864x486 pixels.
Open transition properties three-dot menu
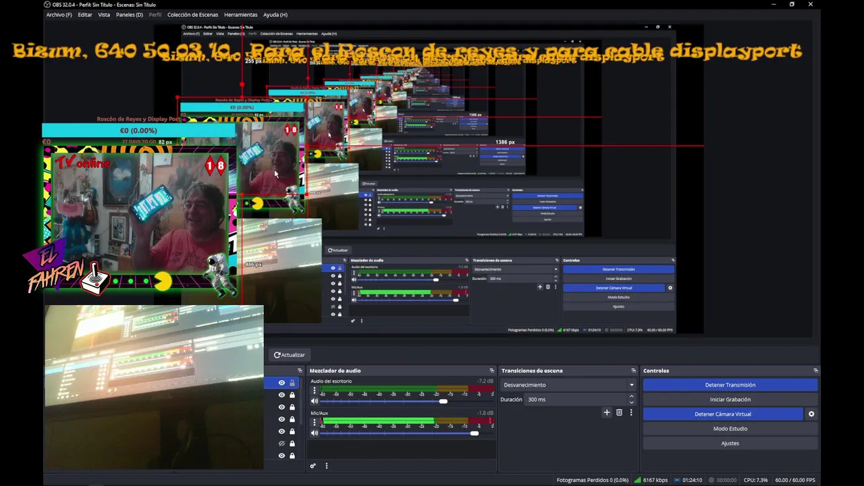click(x=631, y=412)
